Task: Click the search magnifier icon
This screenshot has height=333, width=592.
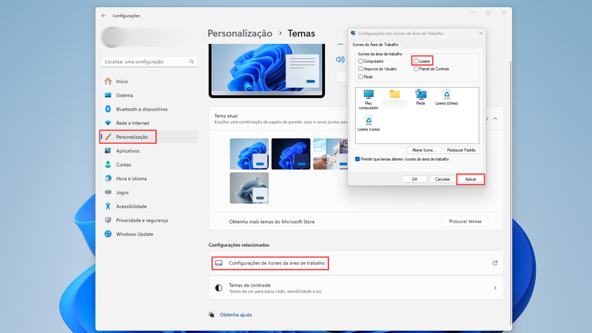Action: [x=191, y=61]
